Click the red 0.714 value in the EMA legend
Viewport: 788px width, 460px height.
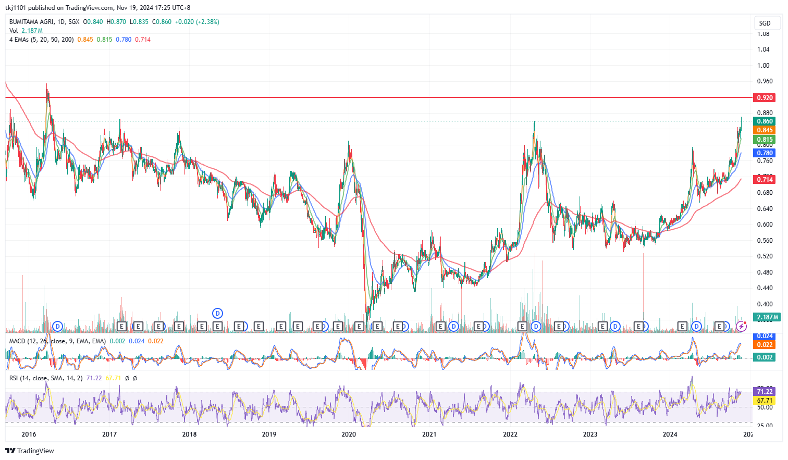click(x=143, y=40)
